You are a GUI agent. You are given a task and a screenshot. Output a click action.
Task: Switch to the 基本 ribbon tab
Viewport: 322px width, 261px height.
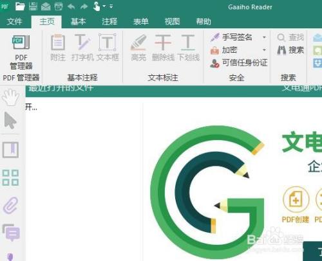[x=78, y=21]
